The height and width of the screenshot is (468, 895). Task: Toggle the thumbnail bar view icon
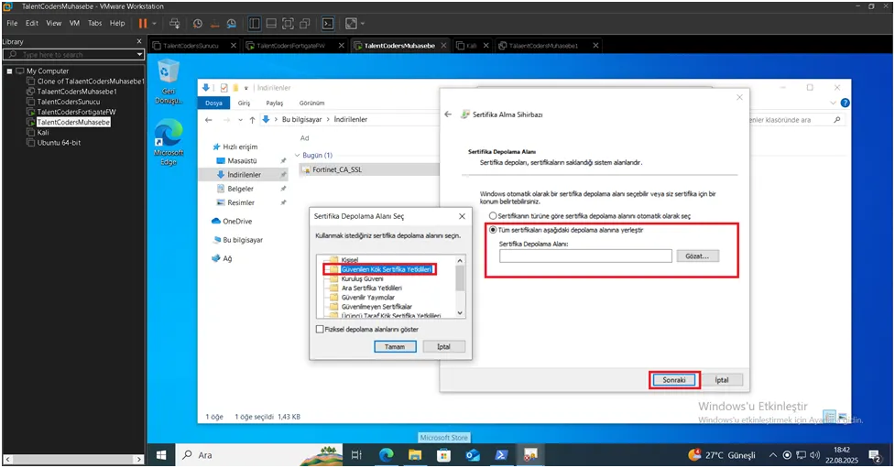(272, 24)
